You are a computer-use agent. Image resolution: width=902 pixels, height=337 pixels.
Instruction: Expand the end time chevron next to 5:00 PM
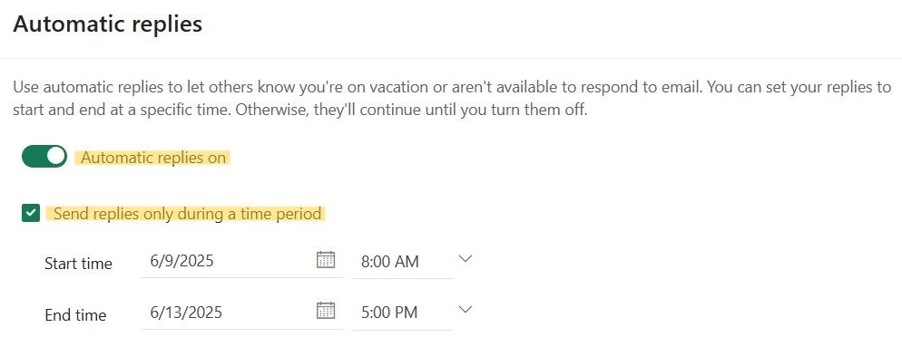(465, 310)
